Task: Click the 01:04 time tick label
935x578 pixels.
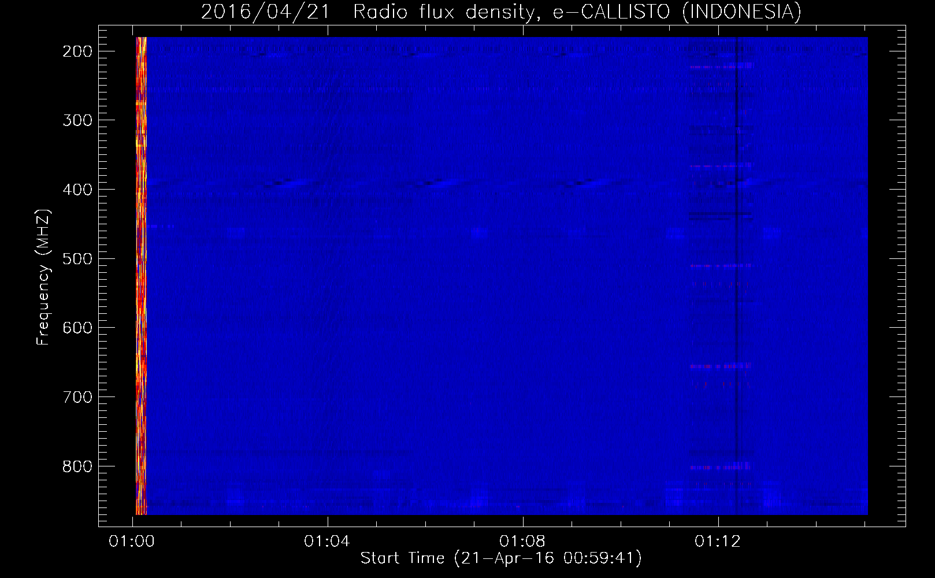Action: 327,541
